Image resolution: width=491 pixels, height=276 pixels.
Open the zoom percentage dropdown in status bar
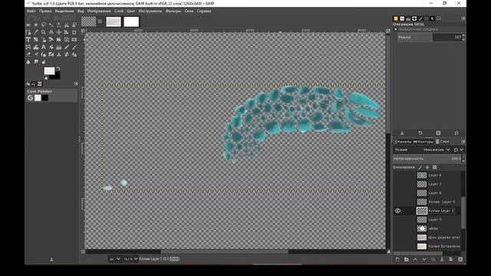(131, 259)
